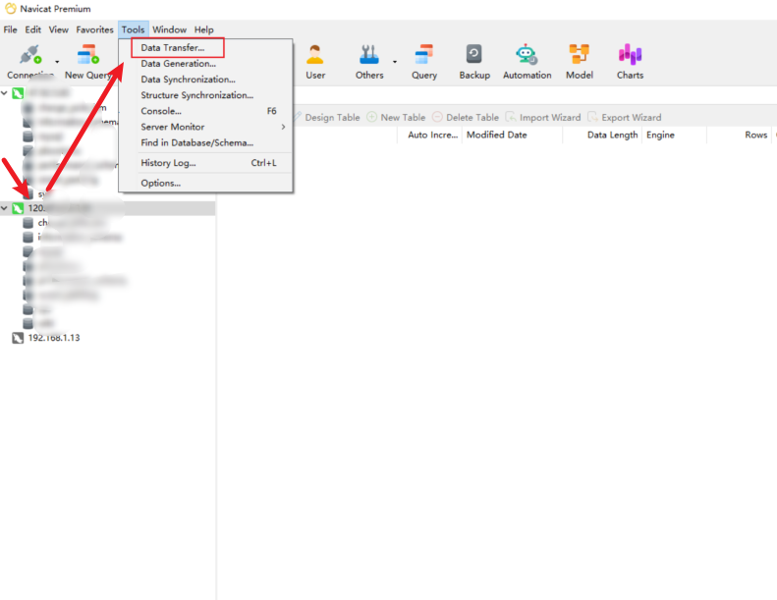
Task: Open the Others toolbar icon
Action: [369, 54]
